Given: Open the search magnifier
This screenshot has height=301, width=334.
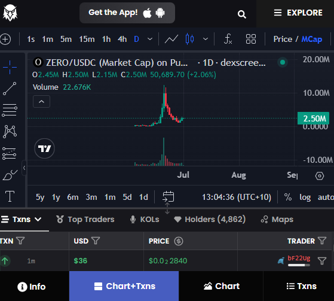Looking at the screenshot, I should tap(242, 14).
